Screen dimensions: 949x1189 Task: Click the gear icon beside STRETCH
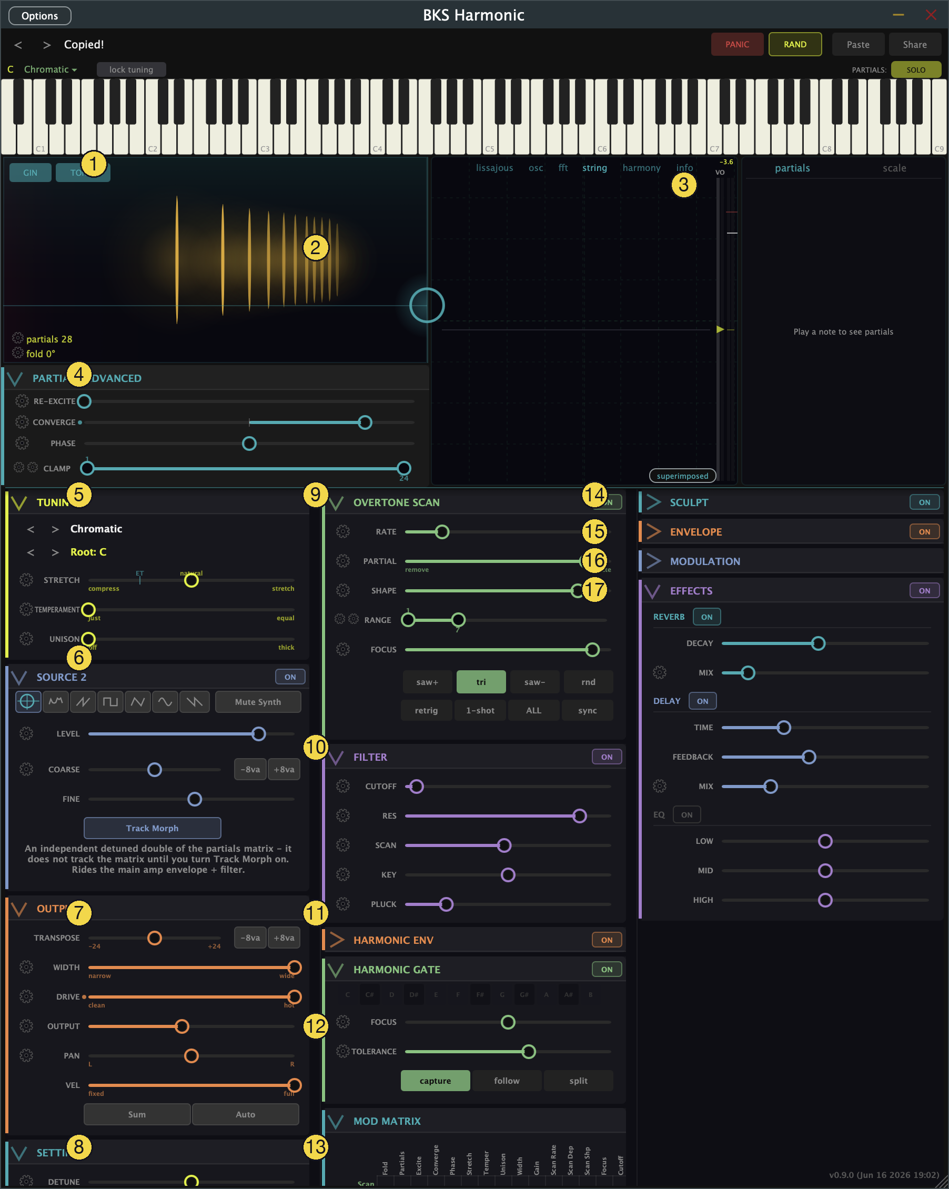coord(26,580)
